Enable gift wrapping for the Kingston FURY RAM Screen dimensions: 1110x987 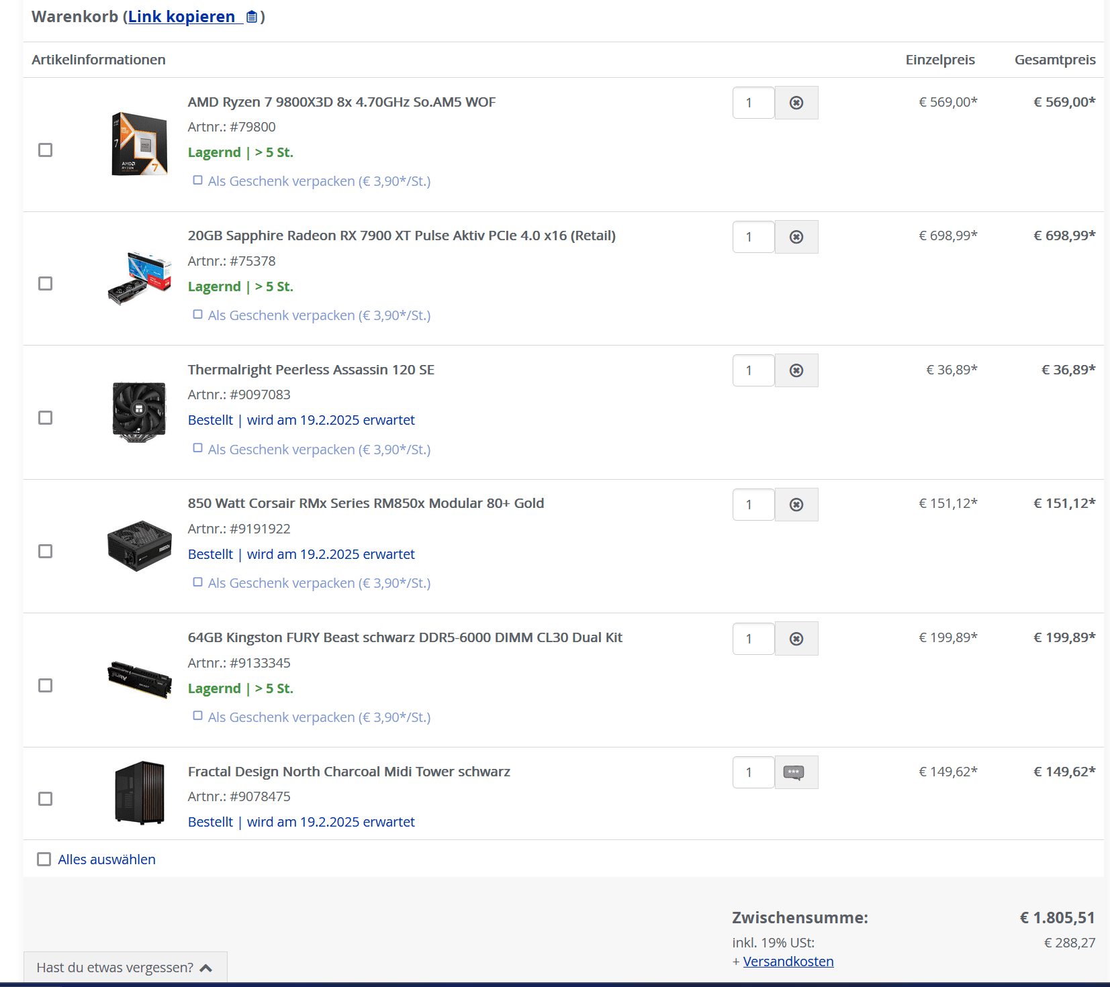pyautogui.click(x=197, y=715)
